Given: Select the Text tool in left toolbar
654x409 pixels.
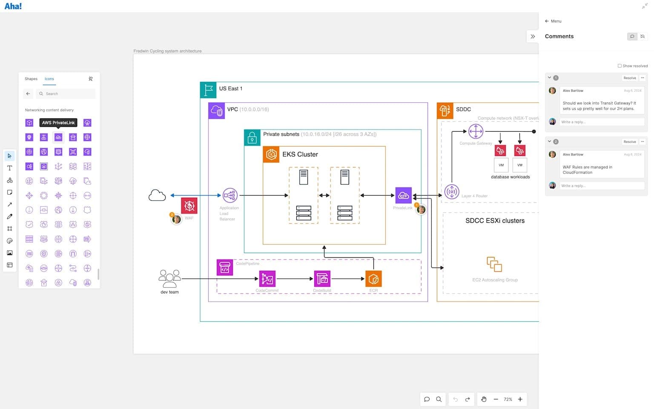Looking at the screenshot, I should pos(9,168).
